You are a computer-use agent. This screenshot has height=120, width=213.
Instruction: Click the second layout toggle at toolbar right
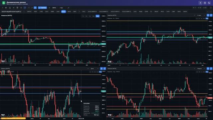(200, 8)
